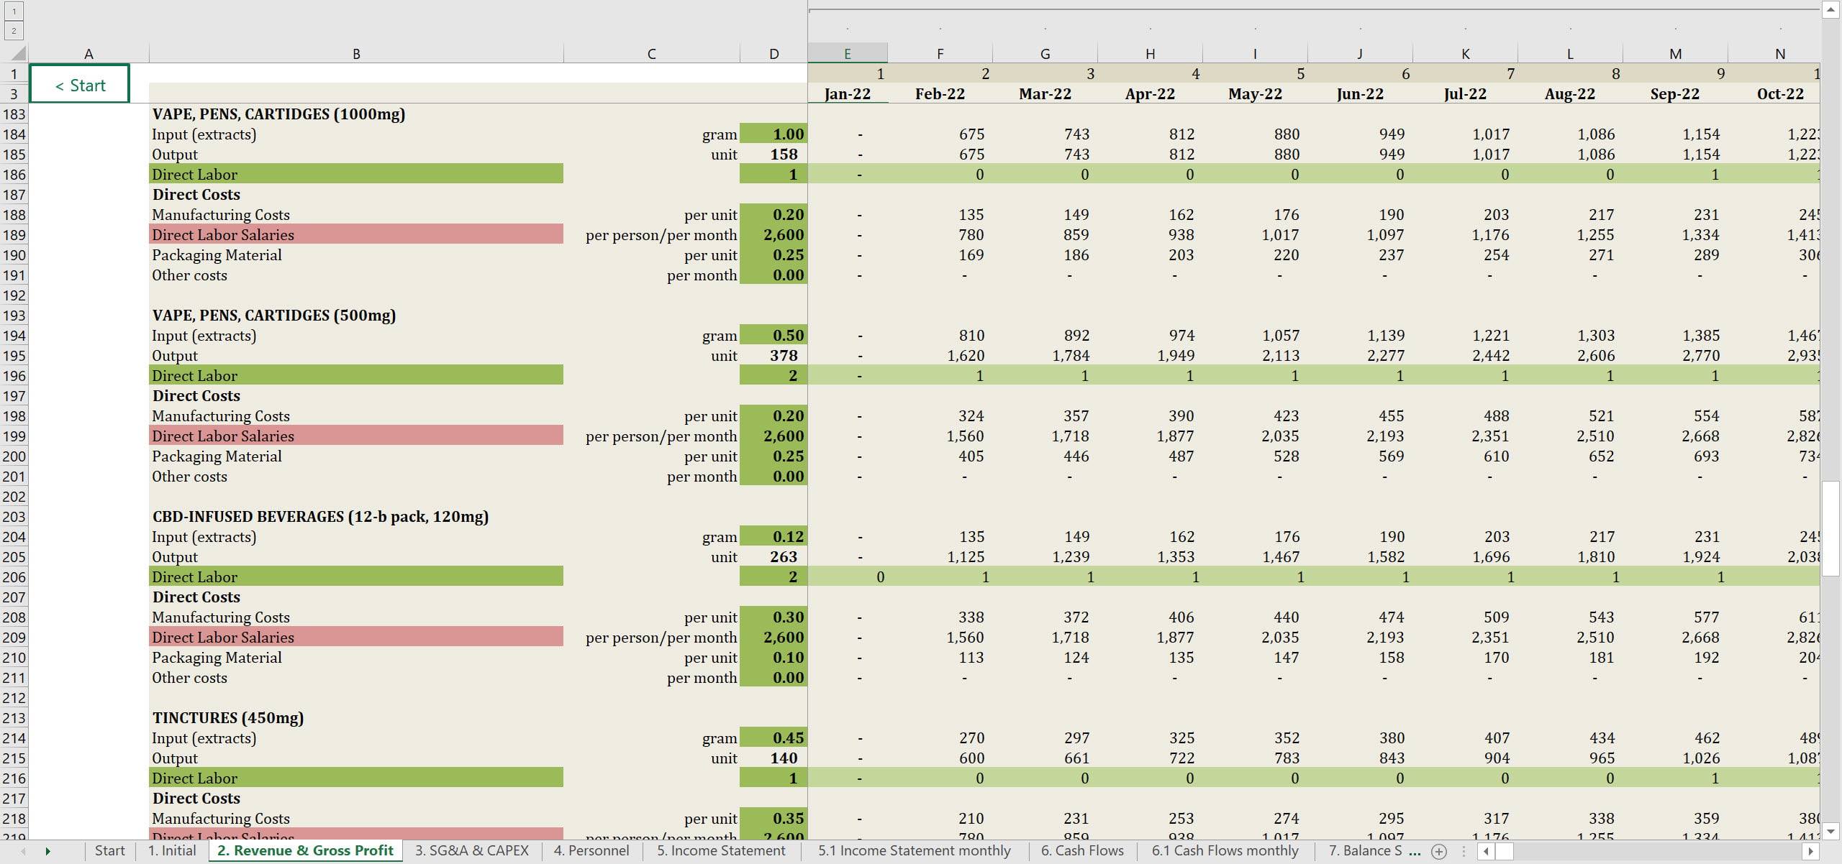The width and height of the screenshot is (1842, 864).
Task: Switch to 5. Income Statement tab
Action: tap(720, 851)
